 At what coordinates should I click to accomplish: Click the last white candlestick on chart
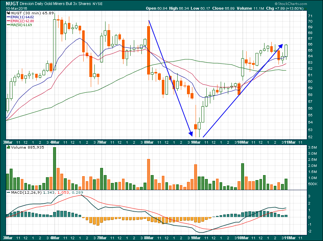click(x=286, y=51)
